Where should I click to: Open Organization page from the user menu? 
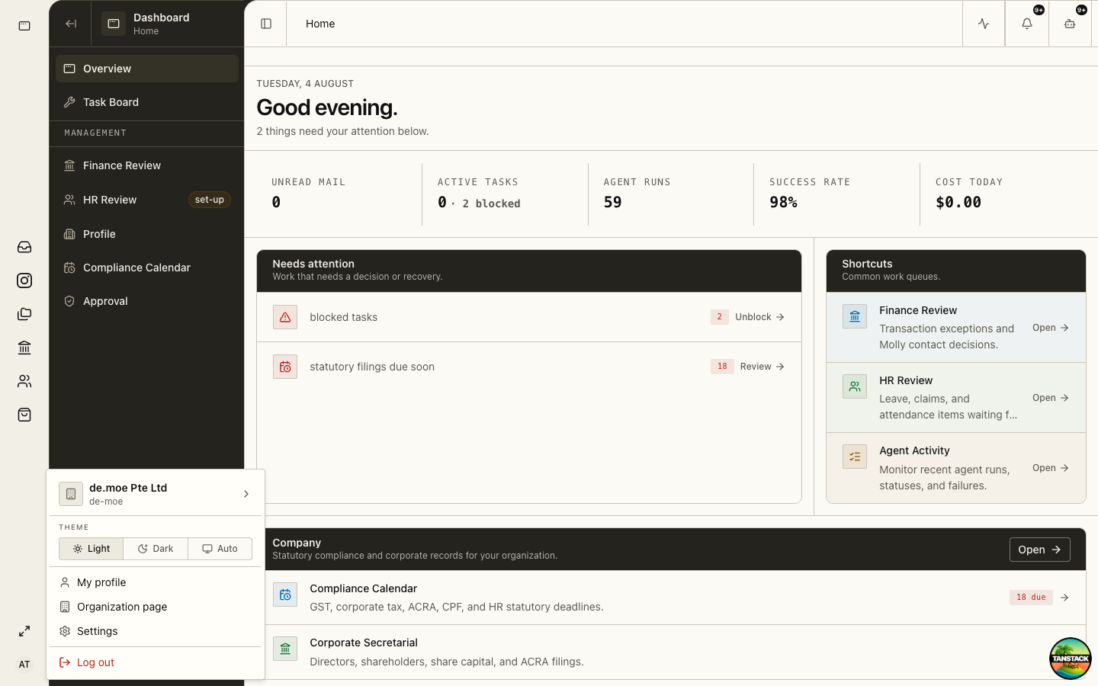pyautogui.click(x=156, y=607)
